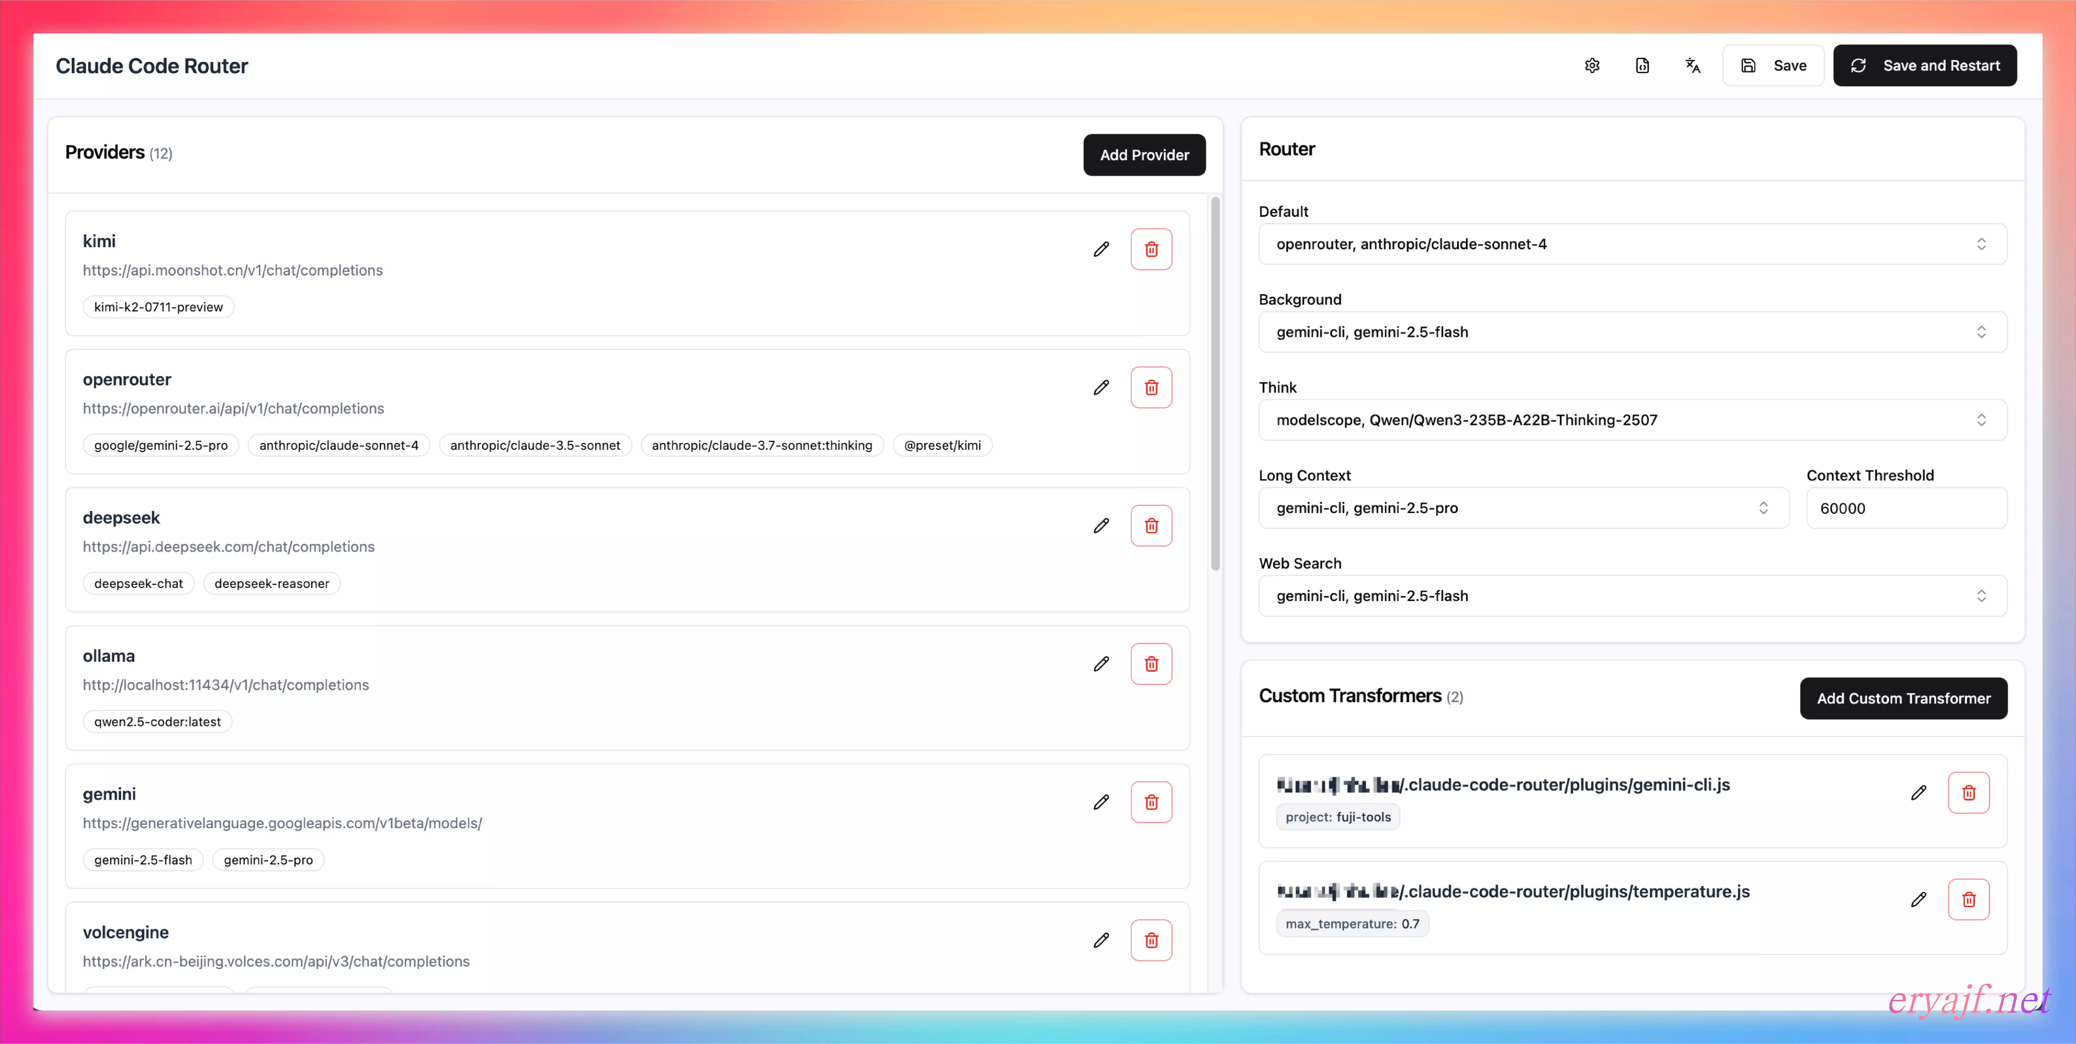Click the max_temperature: 0.7 option tag
The image size is (2076, 1044).
(1352, 924)
